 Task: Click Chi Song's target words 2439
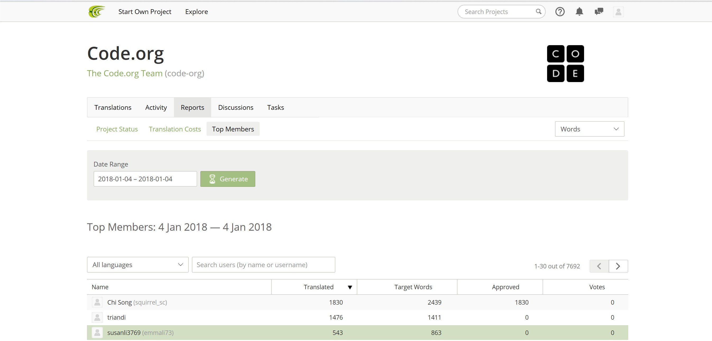tap(434, 302)
